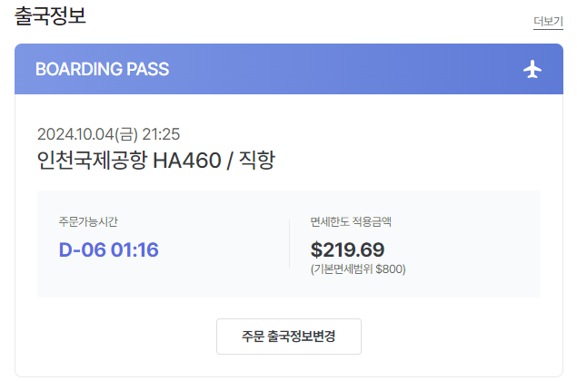Click the vertical divider between info columns
This screenshot has width=577, height=381.
coord(289,244)
